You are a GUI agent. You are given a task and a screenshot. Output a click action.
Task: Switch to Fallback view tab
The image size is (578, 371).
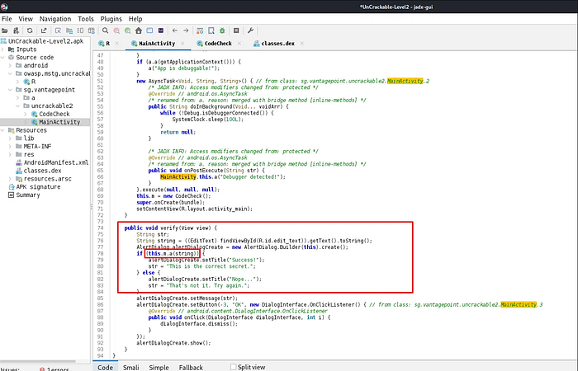191,368
